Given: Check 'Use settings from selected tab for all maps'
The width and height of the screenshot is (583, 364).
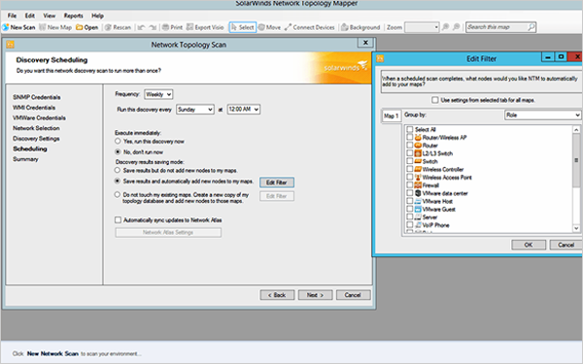Looking at the screenshot, I should point(435,100).
